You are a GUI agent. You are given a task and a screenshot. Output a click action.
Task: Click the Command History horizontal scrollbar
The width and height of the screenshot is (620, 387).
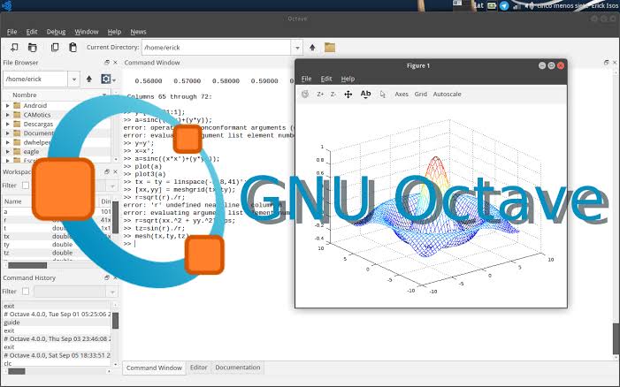(x=57, y=371)
